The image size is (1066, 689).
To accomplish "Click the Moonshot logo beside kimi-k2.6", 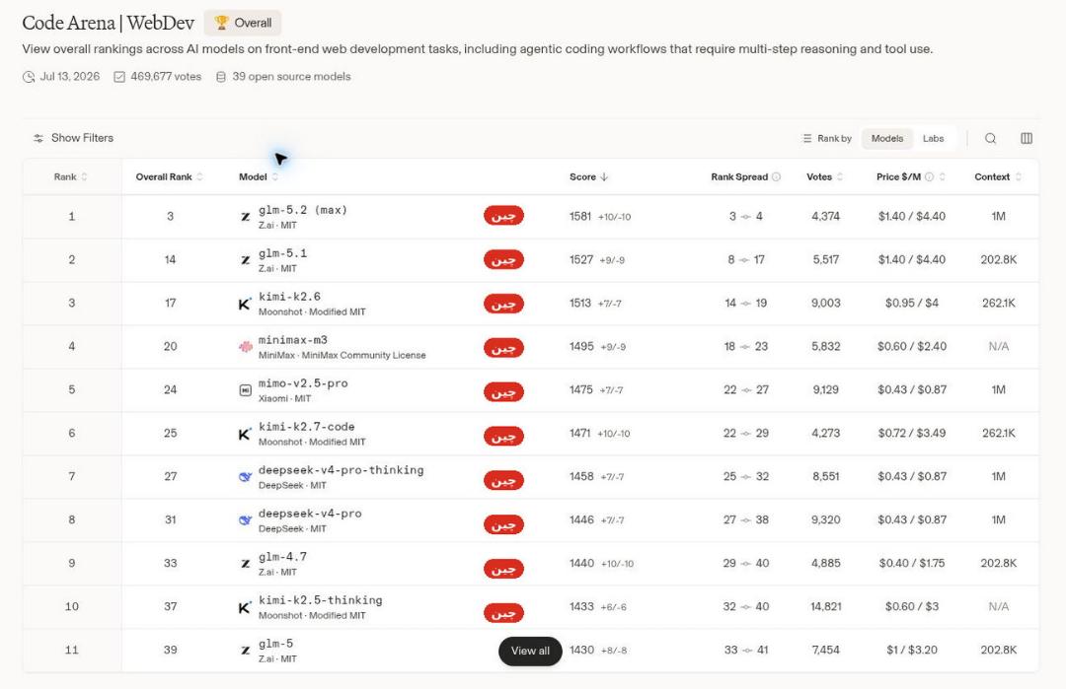I will (246, 304).
